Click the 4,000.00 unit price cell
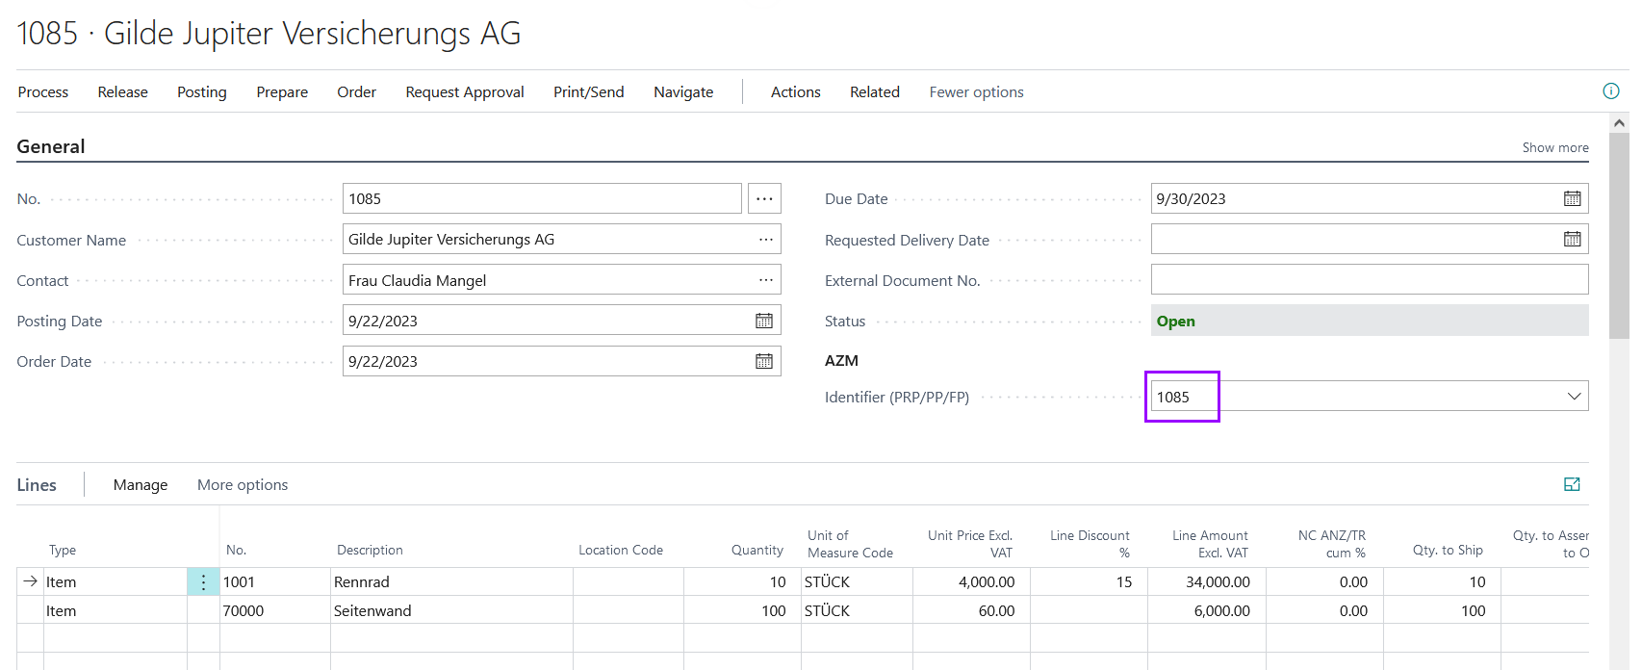Viewport: 1642px width, 670px height. [971, 581]
